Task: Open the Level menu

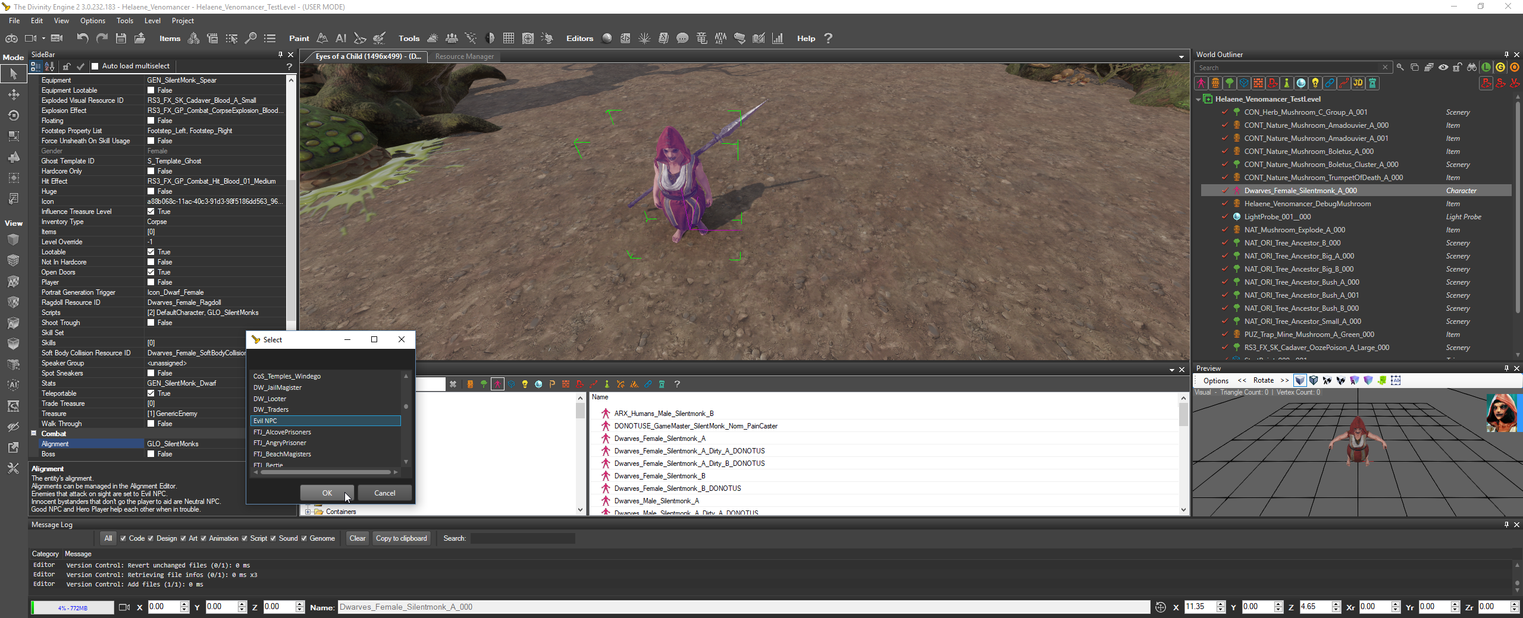Action: click(152, 21)
